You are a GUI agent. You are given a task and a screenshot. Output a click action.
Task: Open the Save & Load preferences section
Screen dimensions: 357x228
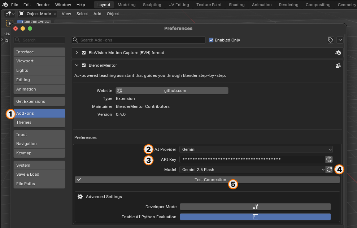point(39,174)
